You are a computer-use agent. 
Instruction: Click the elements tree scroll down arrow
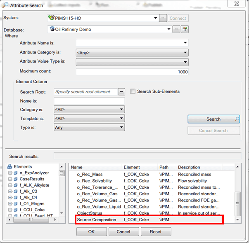tap(62, 213)
